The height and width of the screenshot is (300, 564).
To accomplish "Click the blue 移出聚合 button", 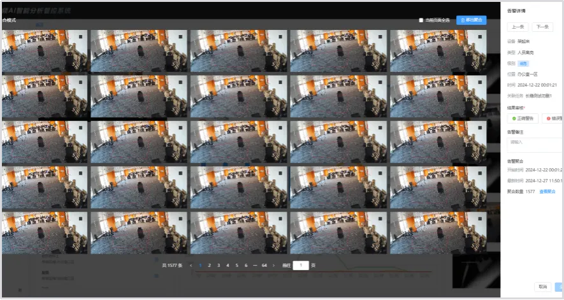I will tap(471, 20).
